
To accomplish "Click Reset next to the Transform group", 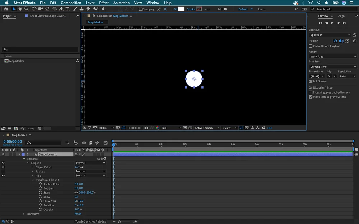I will pyautogui.click(x=78, y=214).
